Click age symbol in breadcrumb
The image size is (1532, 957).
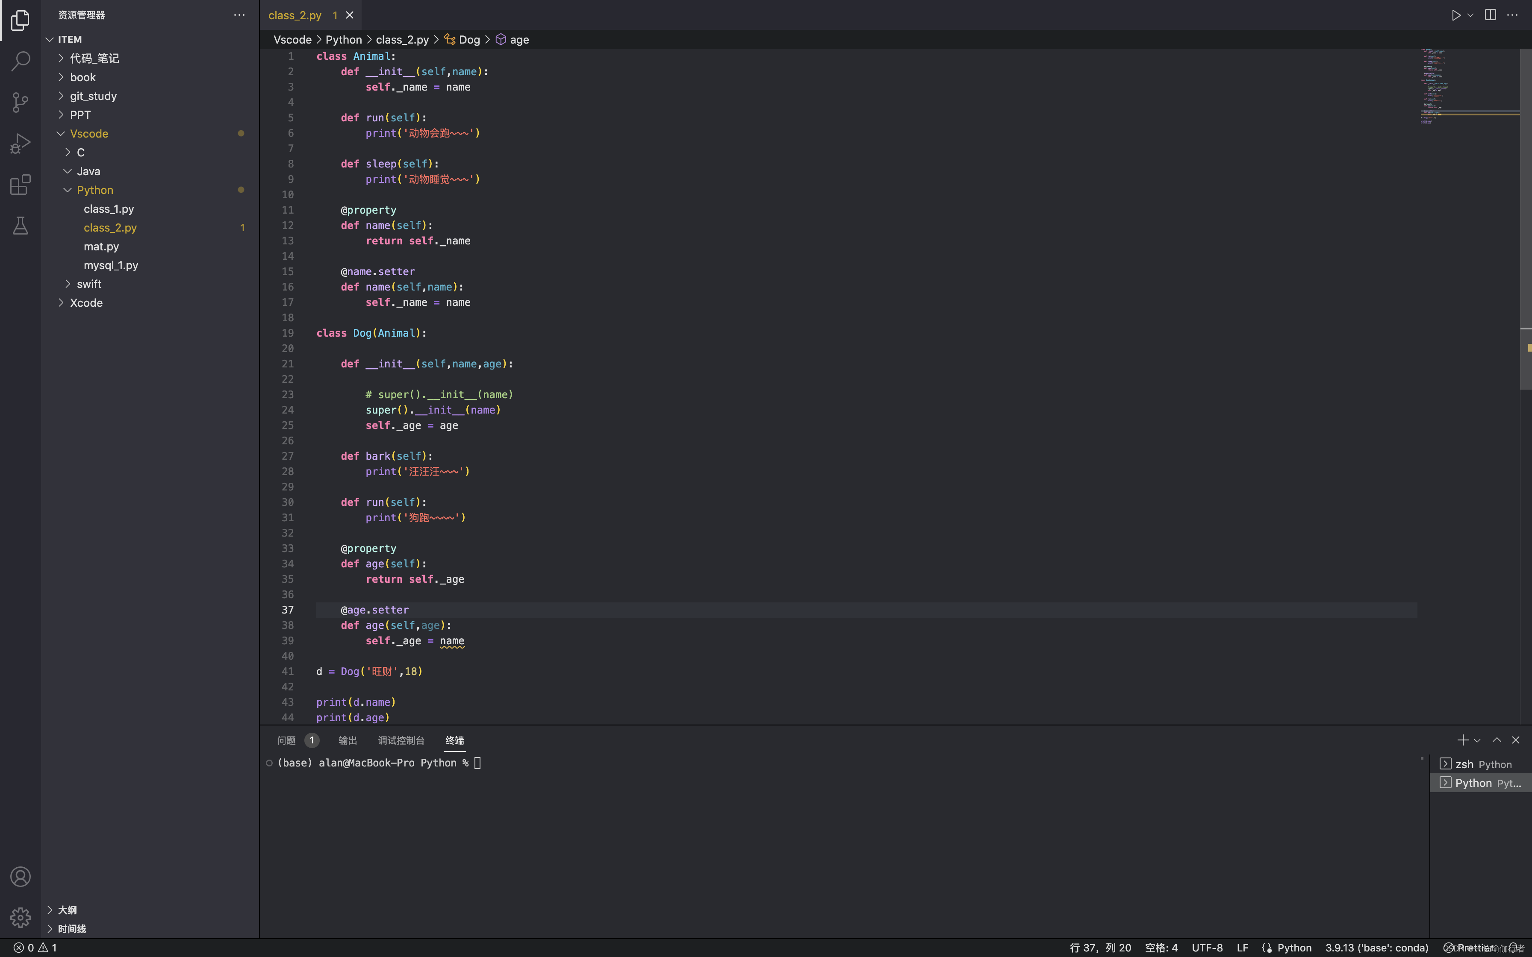click(513, 39)
